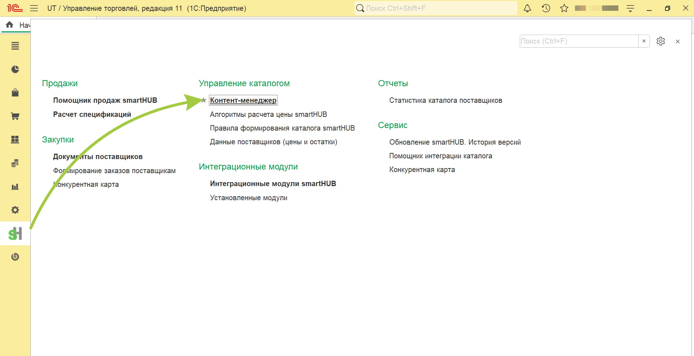This screenshot has height=356, width=694.
Task: Expand service options dropdown in title bar
Action: point(630,8)
